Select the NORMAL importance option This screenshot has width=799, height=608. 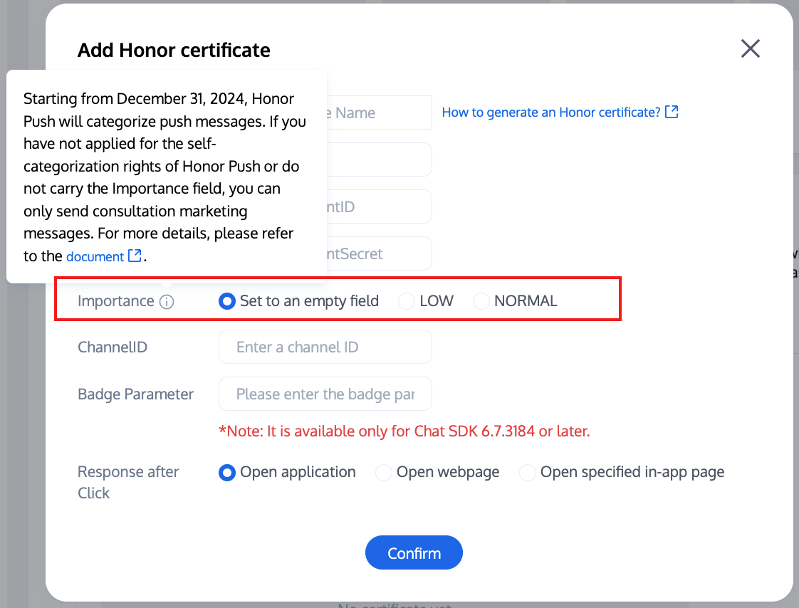tap(481, 301)
